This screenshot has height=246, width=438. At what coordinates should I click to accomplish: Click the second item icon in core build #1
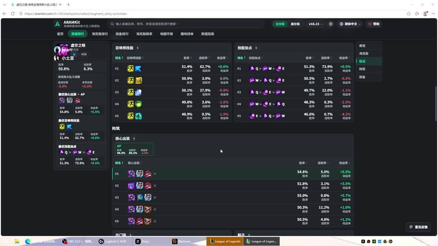[x=140, y=174]
